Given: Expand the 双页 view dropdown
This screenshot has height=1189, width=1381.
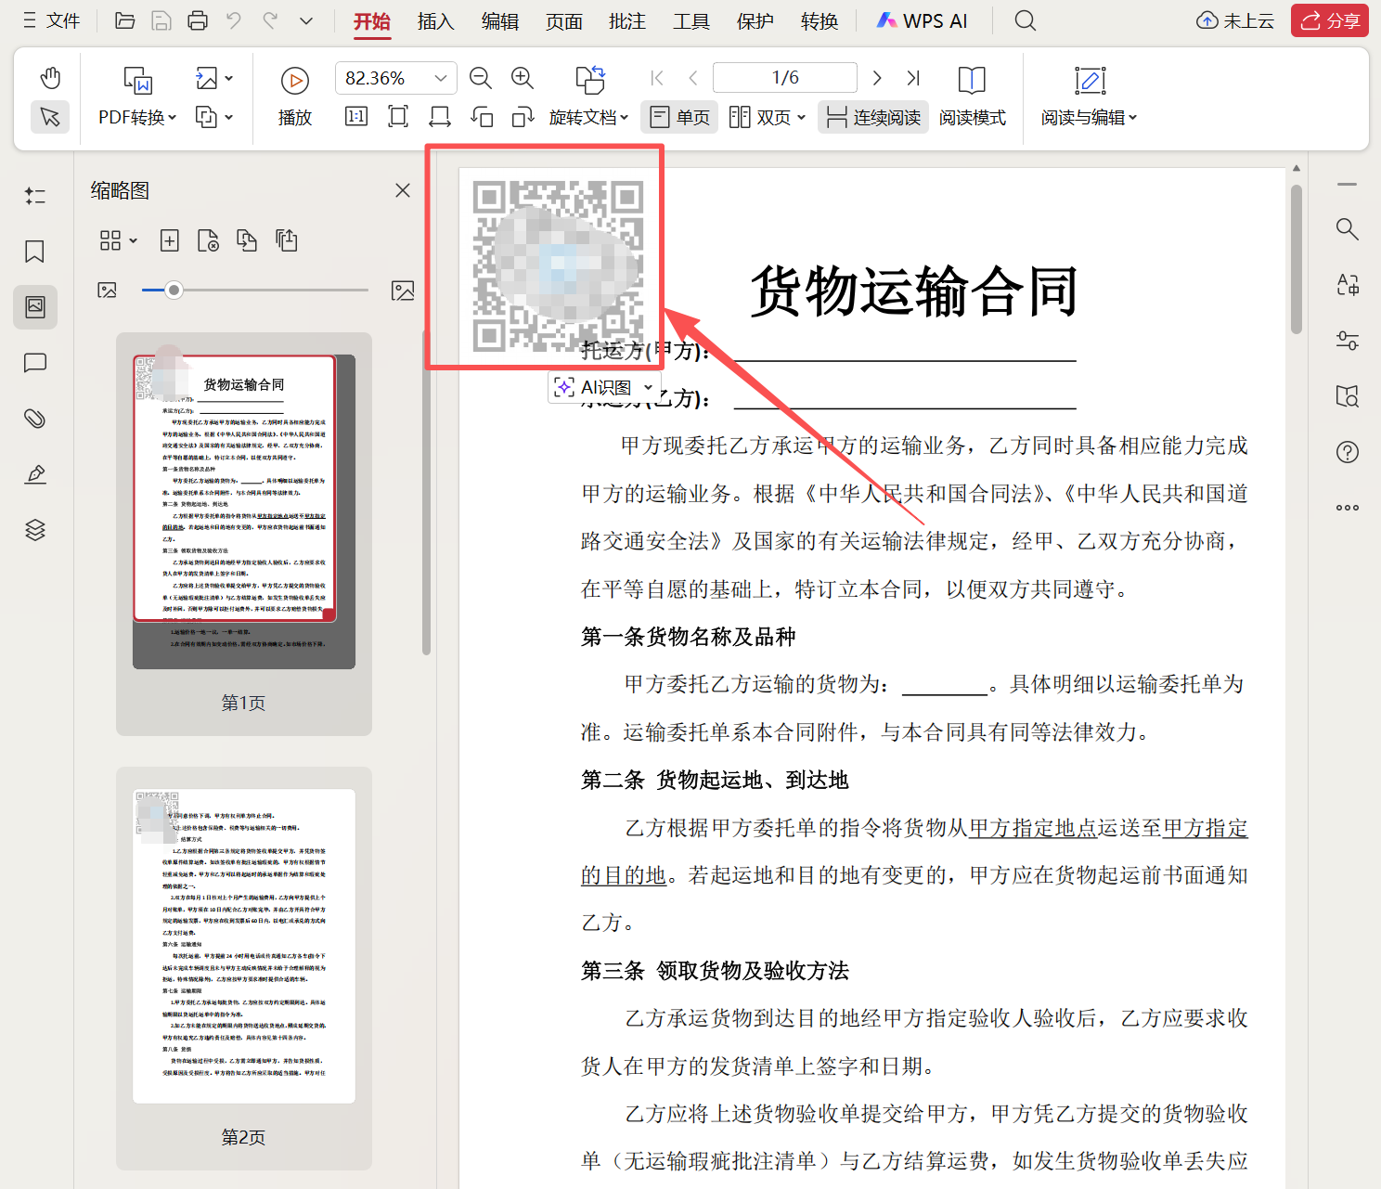Looking at the screenshot, I should 801,118.
